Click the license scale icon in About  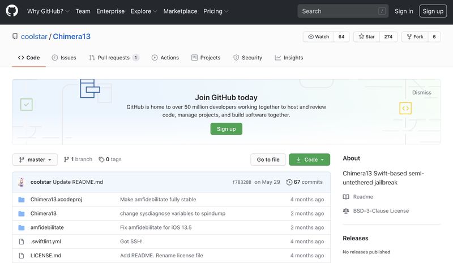pyautogui.click(x=346, y=211)
